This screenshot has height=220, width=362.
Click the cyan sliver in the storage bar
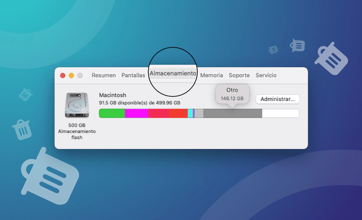190,113
